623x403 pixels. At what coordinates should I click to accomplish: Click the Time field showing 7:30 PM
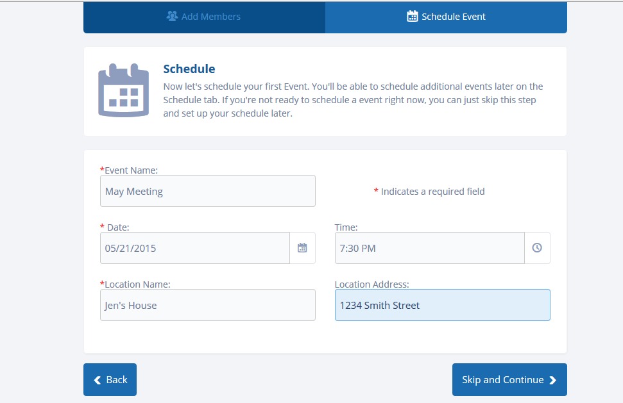point(429,248)
